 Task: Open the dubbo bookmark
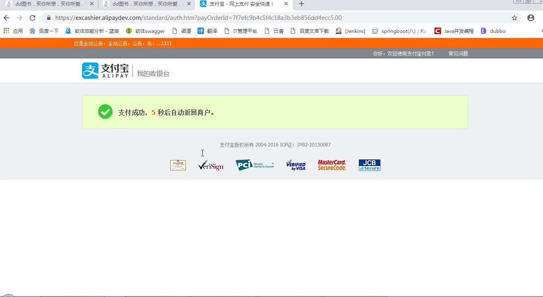[x=493, y=31]
